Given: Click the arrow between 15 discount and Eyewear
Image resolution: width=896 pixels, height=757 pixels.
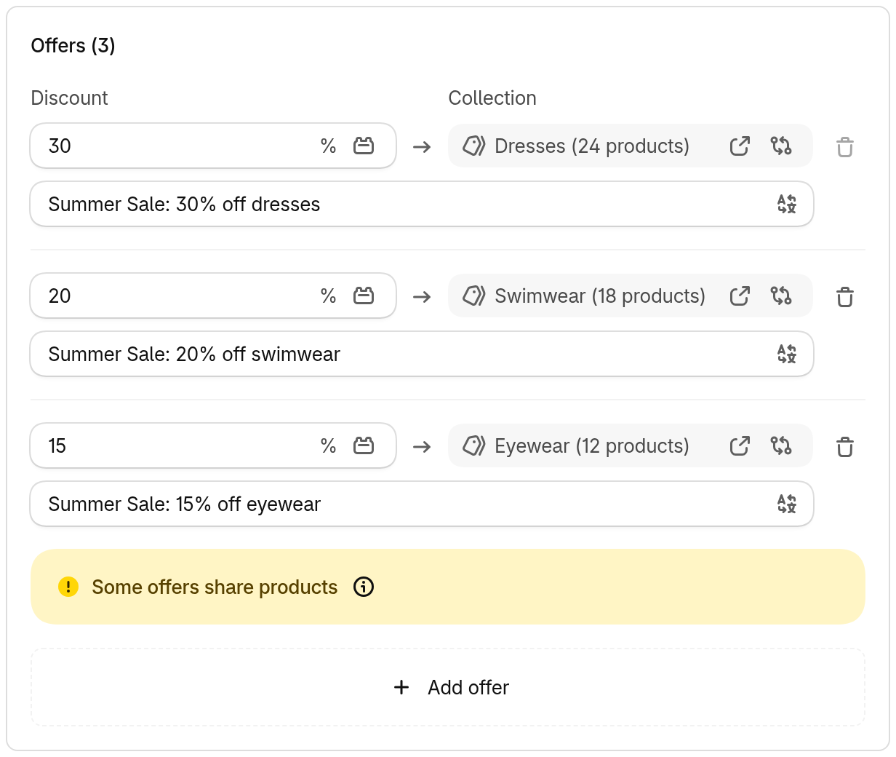Looking at the screenshot, I should tap(422, 447).
